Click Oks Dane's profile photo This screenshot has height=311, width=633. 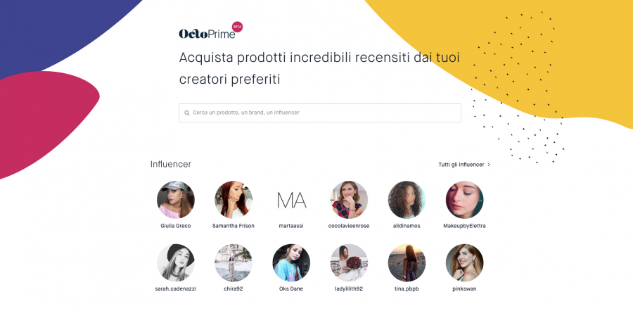coord(291,262)
